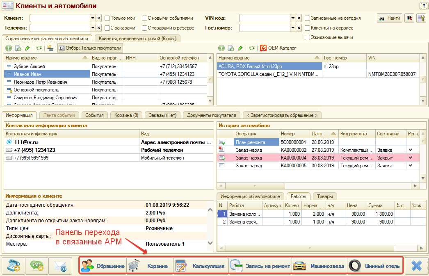Enable С товарами в резерве
The width and height of the screenshot is (429, 276).
(x=144, y=28)
